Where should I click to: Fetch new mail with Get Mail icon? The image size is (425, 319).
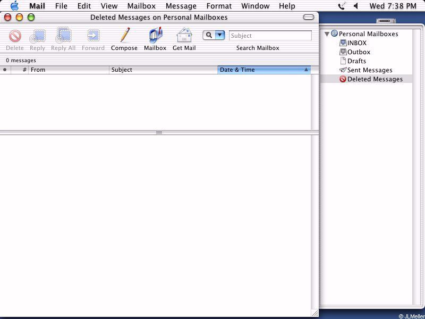point(184,35)
